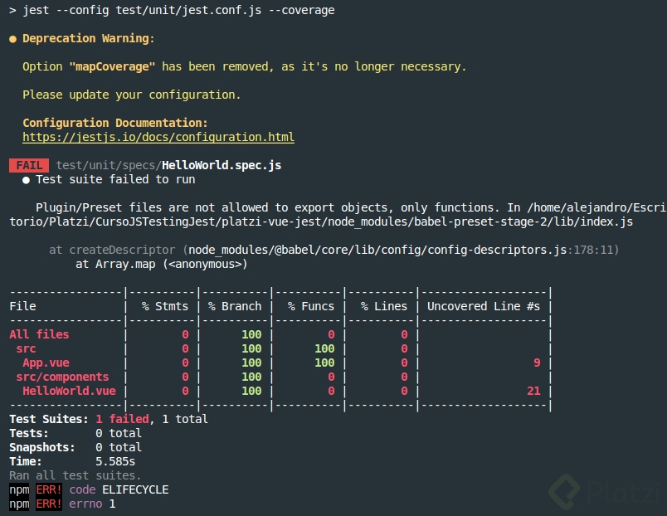Viewport: 667px width, 516px height.
Task: Click the yellow Deprecation Warning bullet
Action: [12, 39]
